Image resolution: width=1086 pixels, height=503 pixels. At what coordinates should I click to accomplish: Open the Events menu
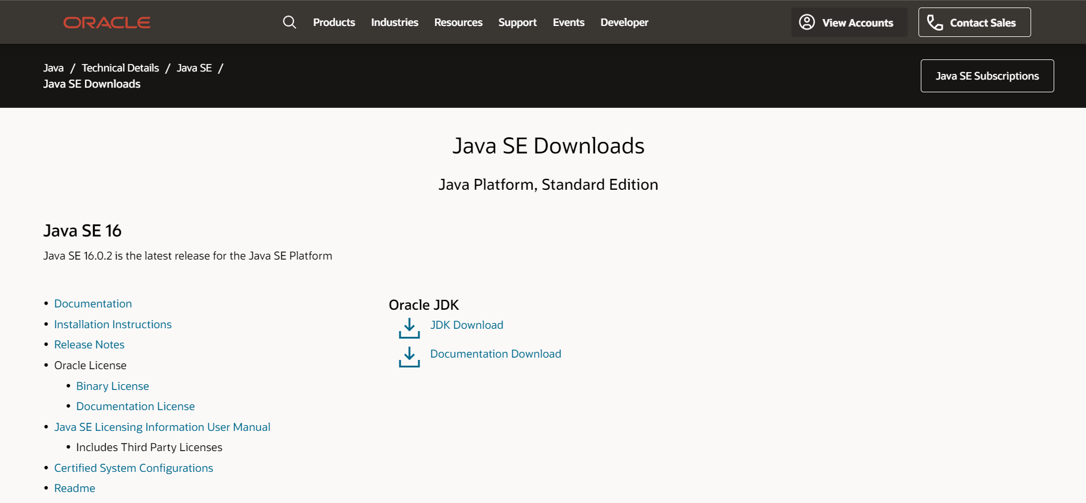pyautogui.click(x=568, y=22)
